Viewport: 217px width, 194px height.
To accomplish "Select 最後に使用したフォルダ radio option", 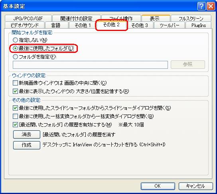I will pos(15,48).
